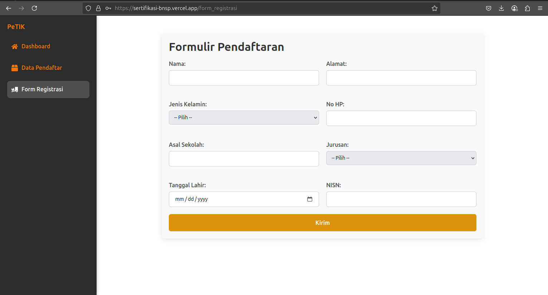The height and width of the screenshot is (295, 548).
Task: Bookmark this page with the star icon
Action: [434, 8]
